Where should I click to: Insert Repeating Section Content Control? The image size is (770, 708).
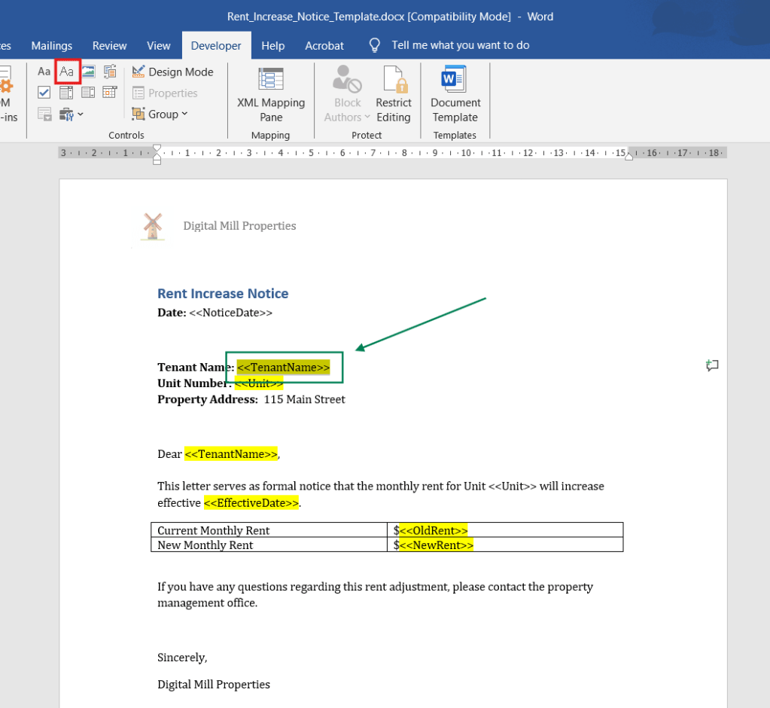44,114
